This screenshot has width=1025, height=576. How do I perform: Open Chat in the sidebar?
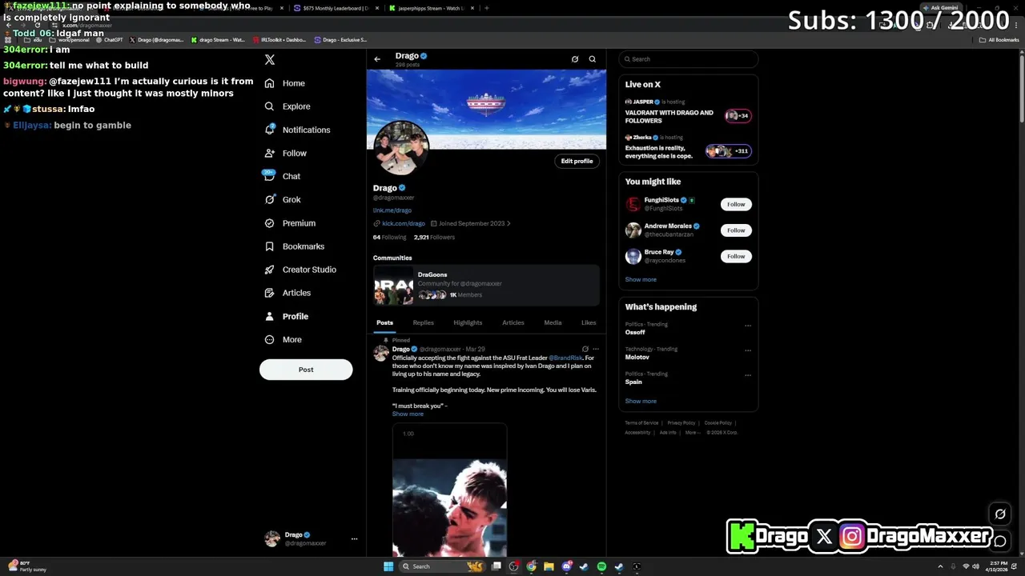(x=283, y=176)
